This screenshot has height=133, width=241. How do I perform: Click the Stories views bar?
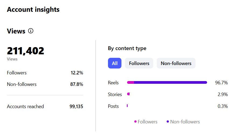tap(128, 94)
